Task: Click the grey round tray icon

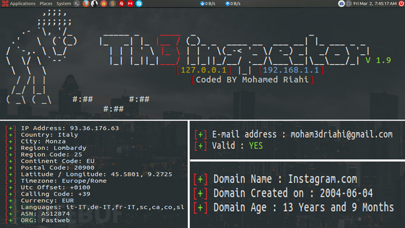Action: click(349, 4)
